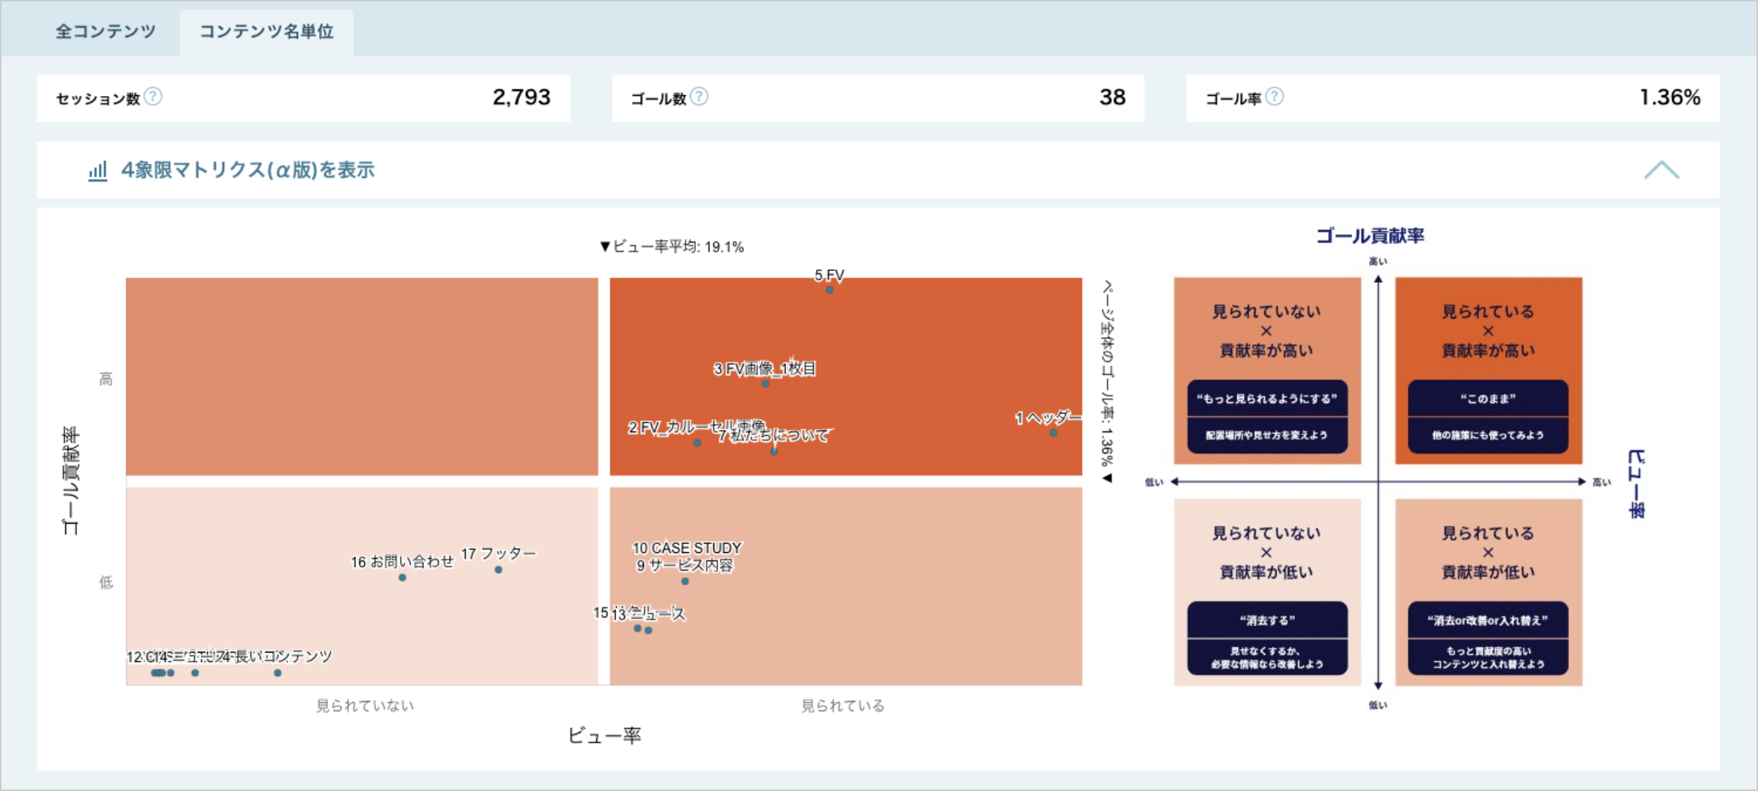1758x791 pixels.
Task: Select the 3 FV画像_1枚目 data point
Action: [765, 383]
